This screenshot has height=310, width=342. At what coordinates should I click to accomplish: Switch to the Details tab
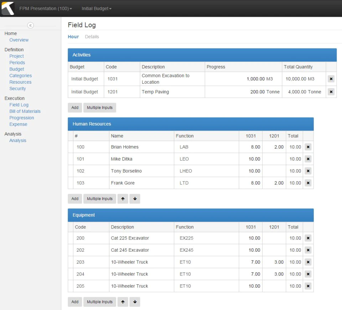coord(92,37)
